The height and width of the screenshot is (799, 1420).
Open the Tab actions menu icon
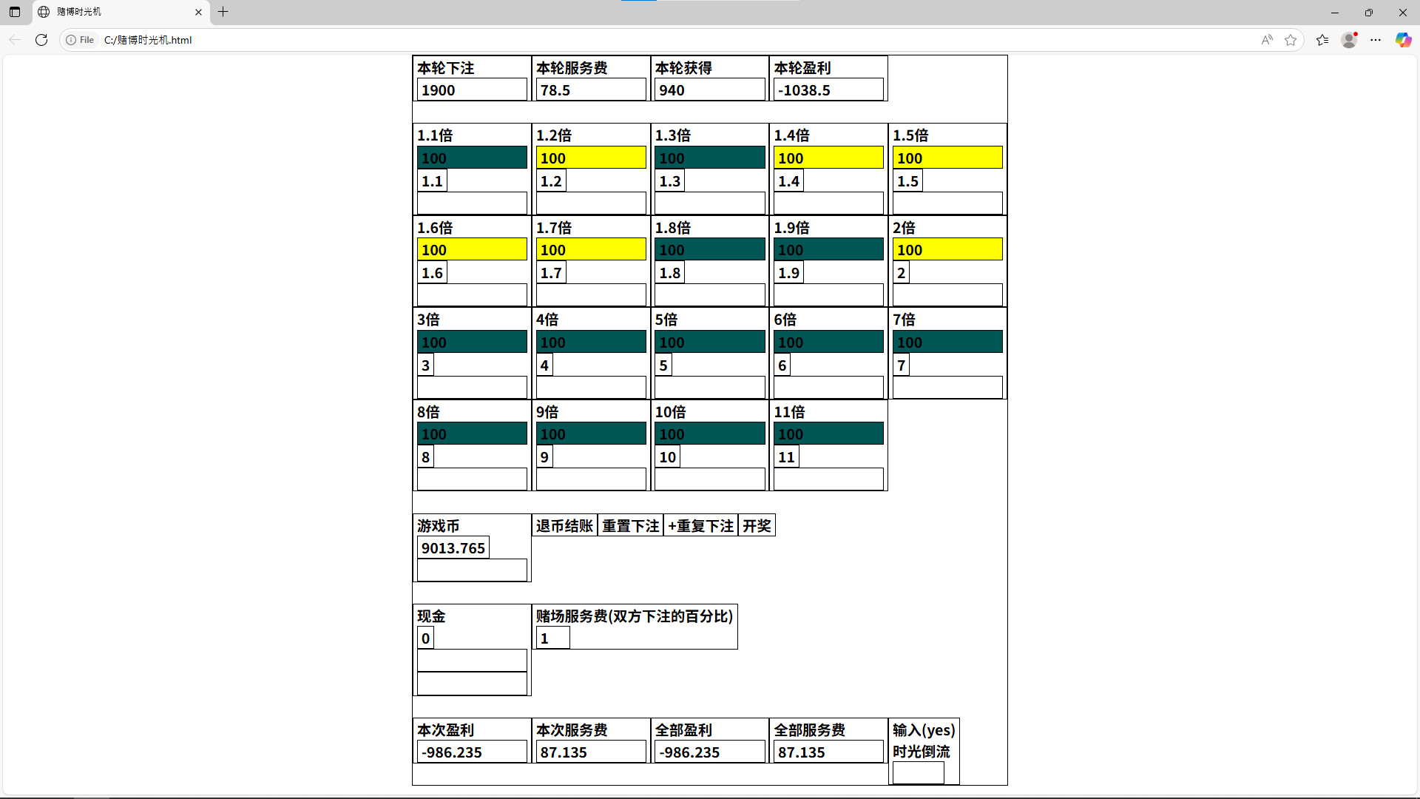tap(15, 12)
